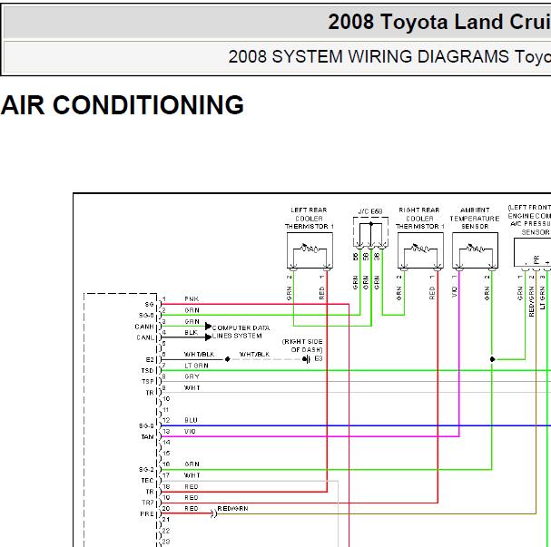Image resolution: width=551 pixels, height=547 pixels.
Task: Click the "LT GRN" wire label at pin 7
Action: pyautogui.click(x=196, y=366)
